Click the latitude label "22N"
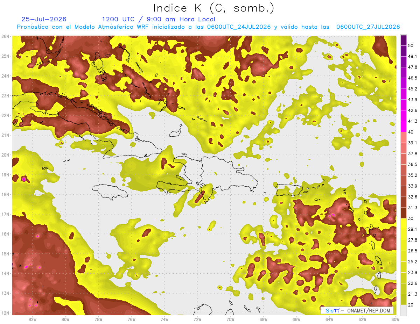Image resolution: width=420 pixels, height=324 pixels. tap(5, 115)
